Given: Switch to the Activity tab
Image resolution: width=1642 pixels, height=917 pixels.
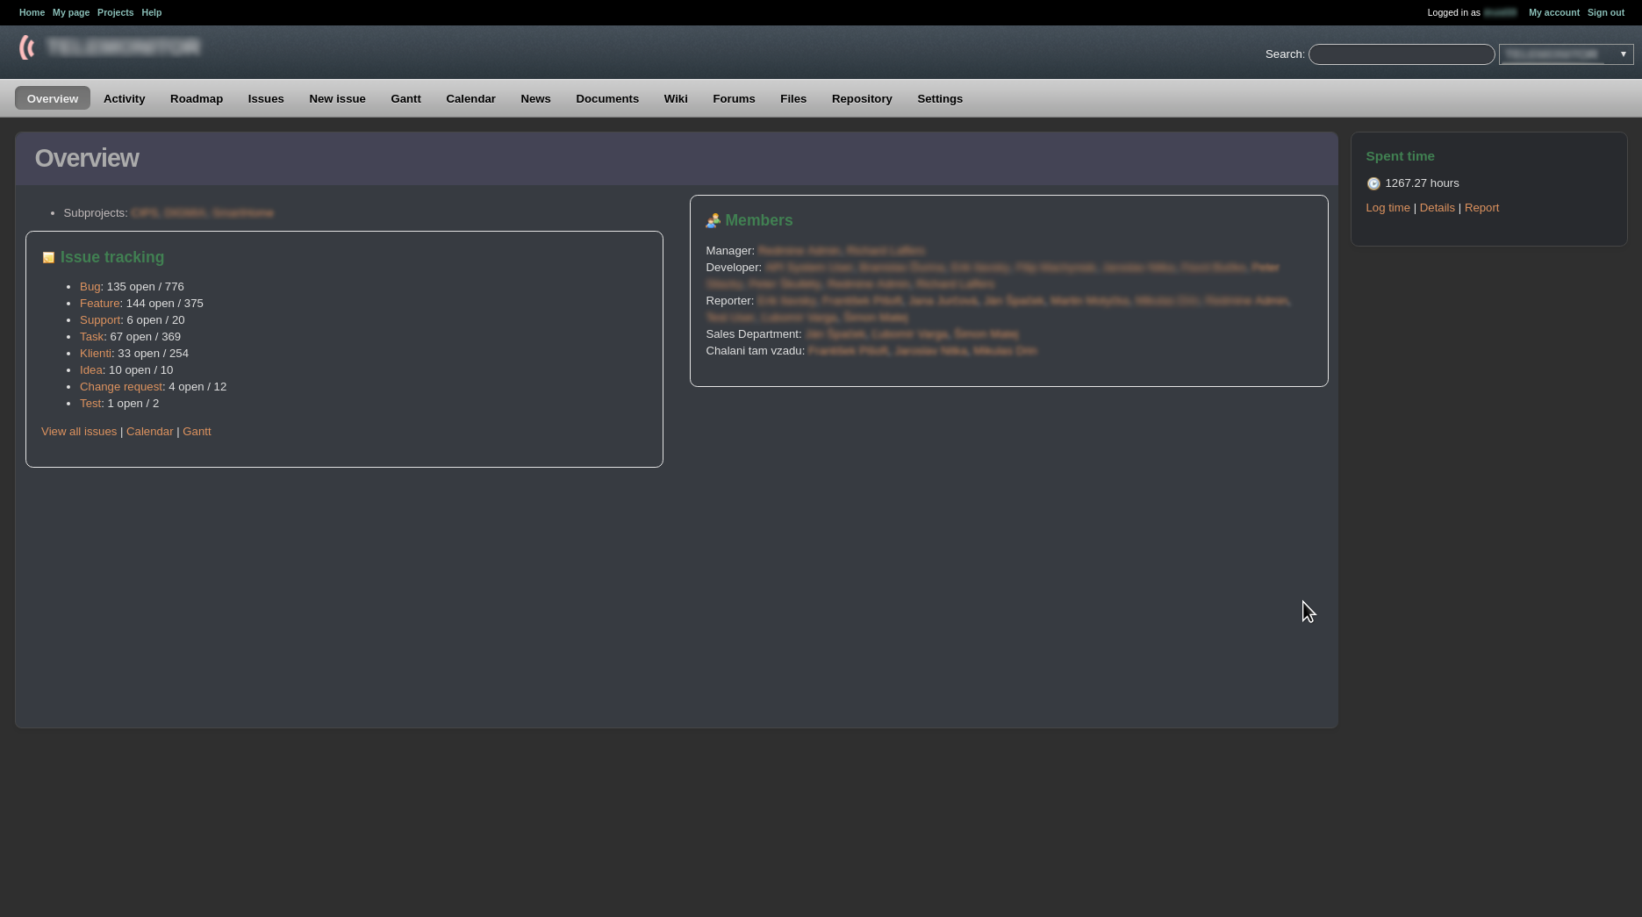Looking at the screenshot, I should 124,98.
